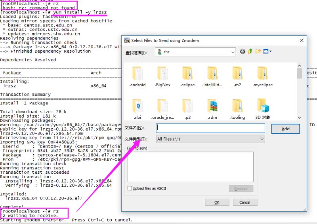
Task: Go up one folder level
Action: (250, 51)
